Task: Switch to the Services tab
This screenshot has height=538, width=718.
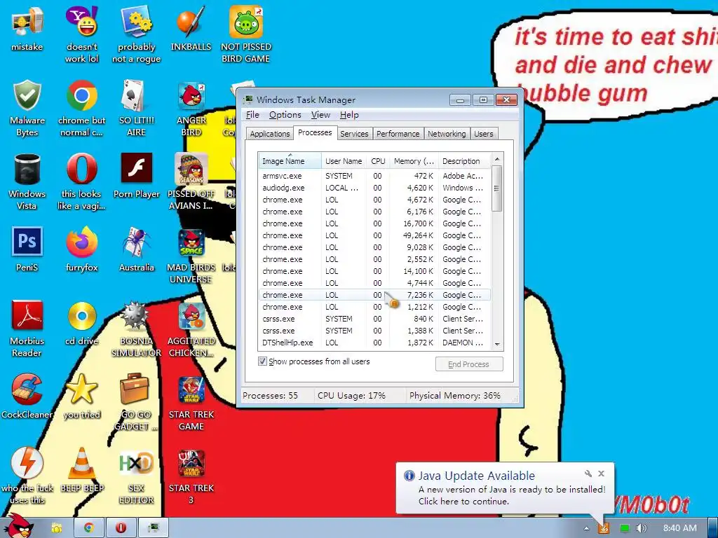Action: (354, 134)
